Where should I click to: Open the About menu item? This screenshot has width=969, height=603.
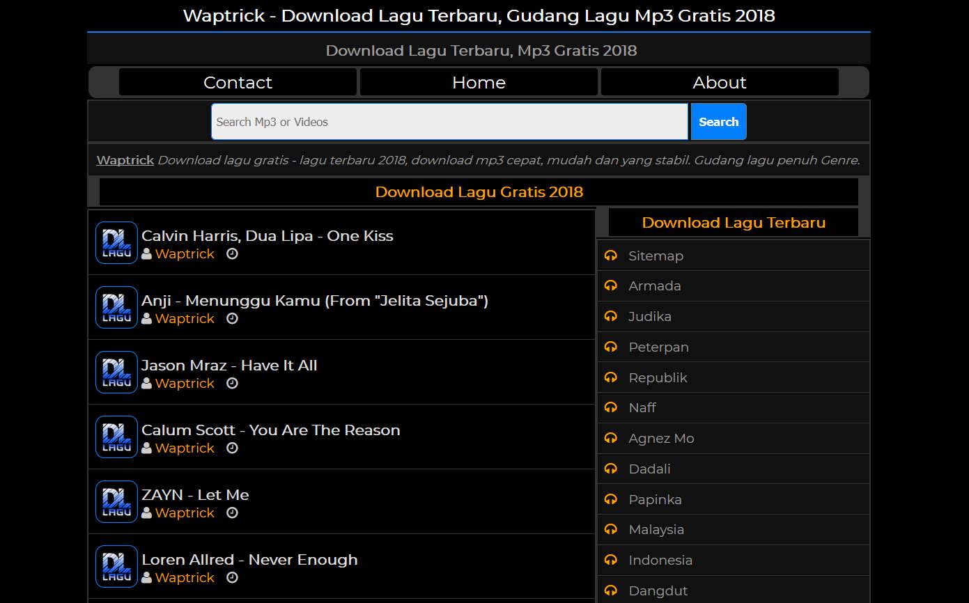click(720, 82)
